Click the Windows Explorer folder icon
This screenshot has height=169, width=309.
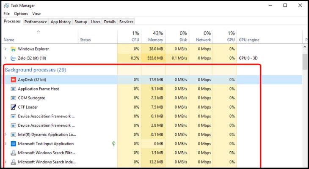(13, 49)
